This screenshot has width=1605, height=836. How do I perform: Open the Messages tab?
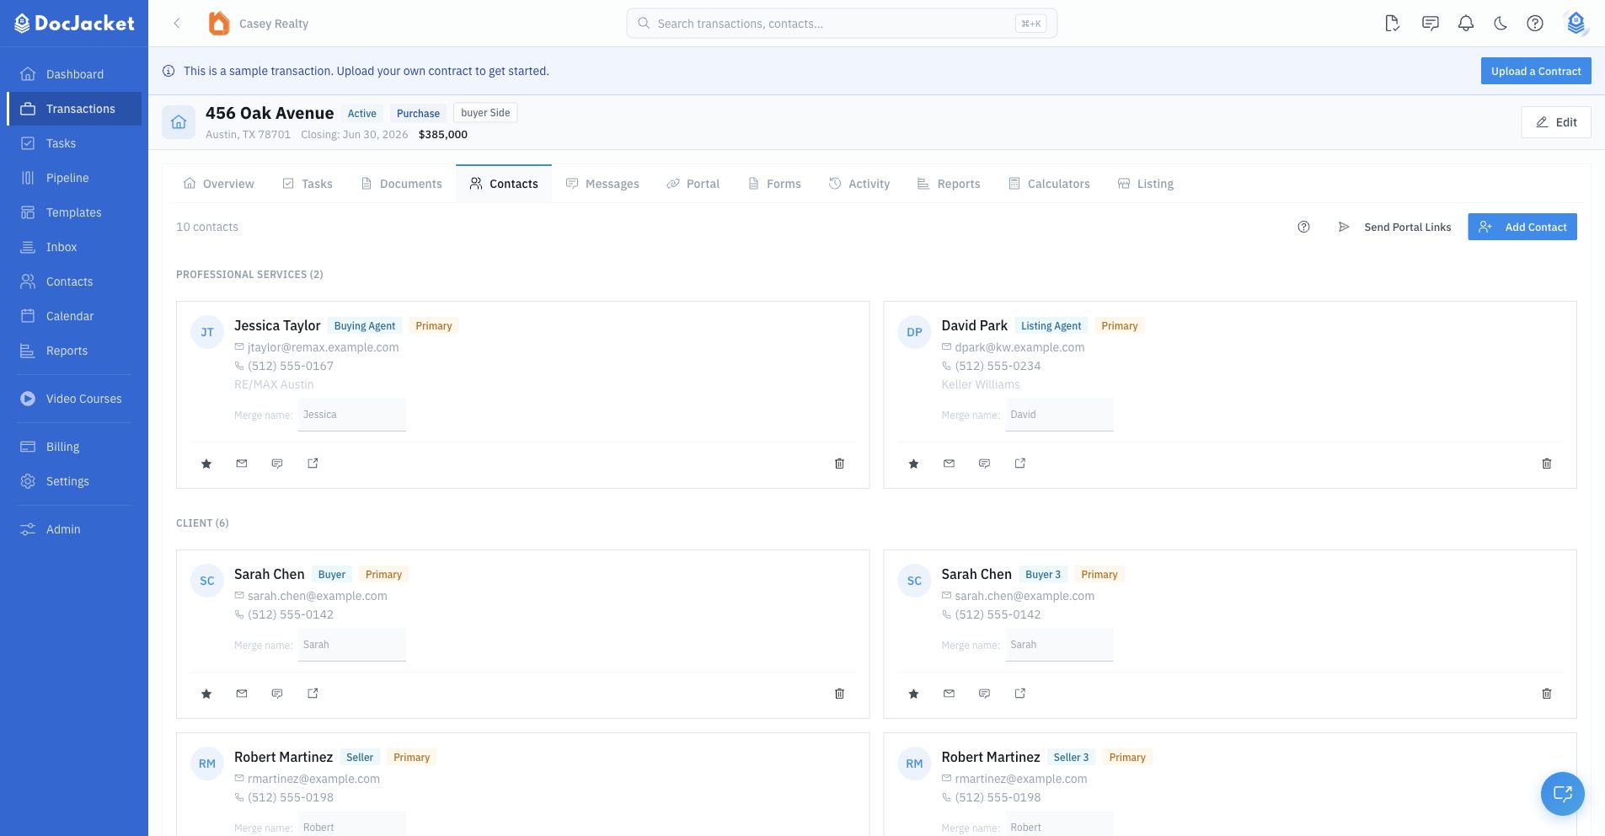tap(602, 184)
